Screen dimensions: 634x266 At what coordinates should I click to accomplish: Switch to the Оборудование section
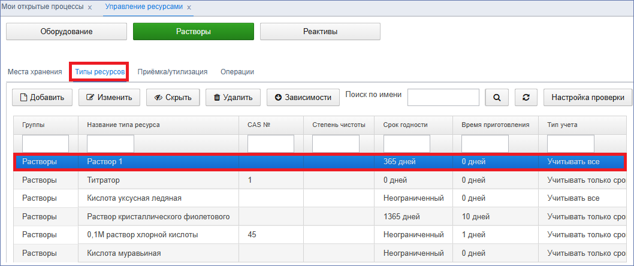coord(67,32)
